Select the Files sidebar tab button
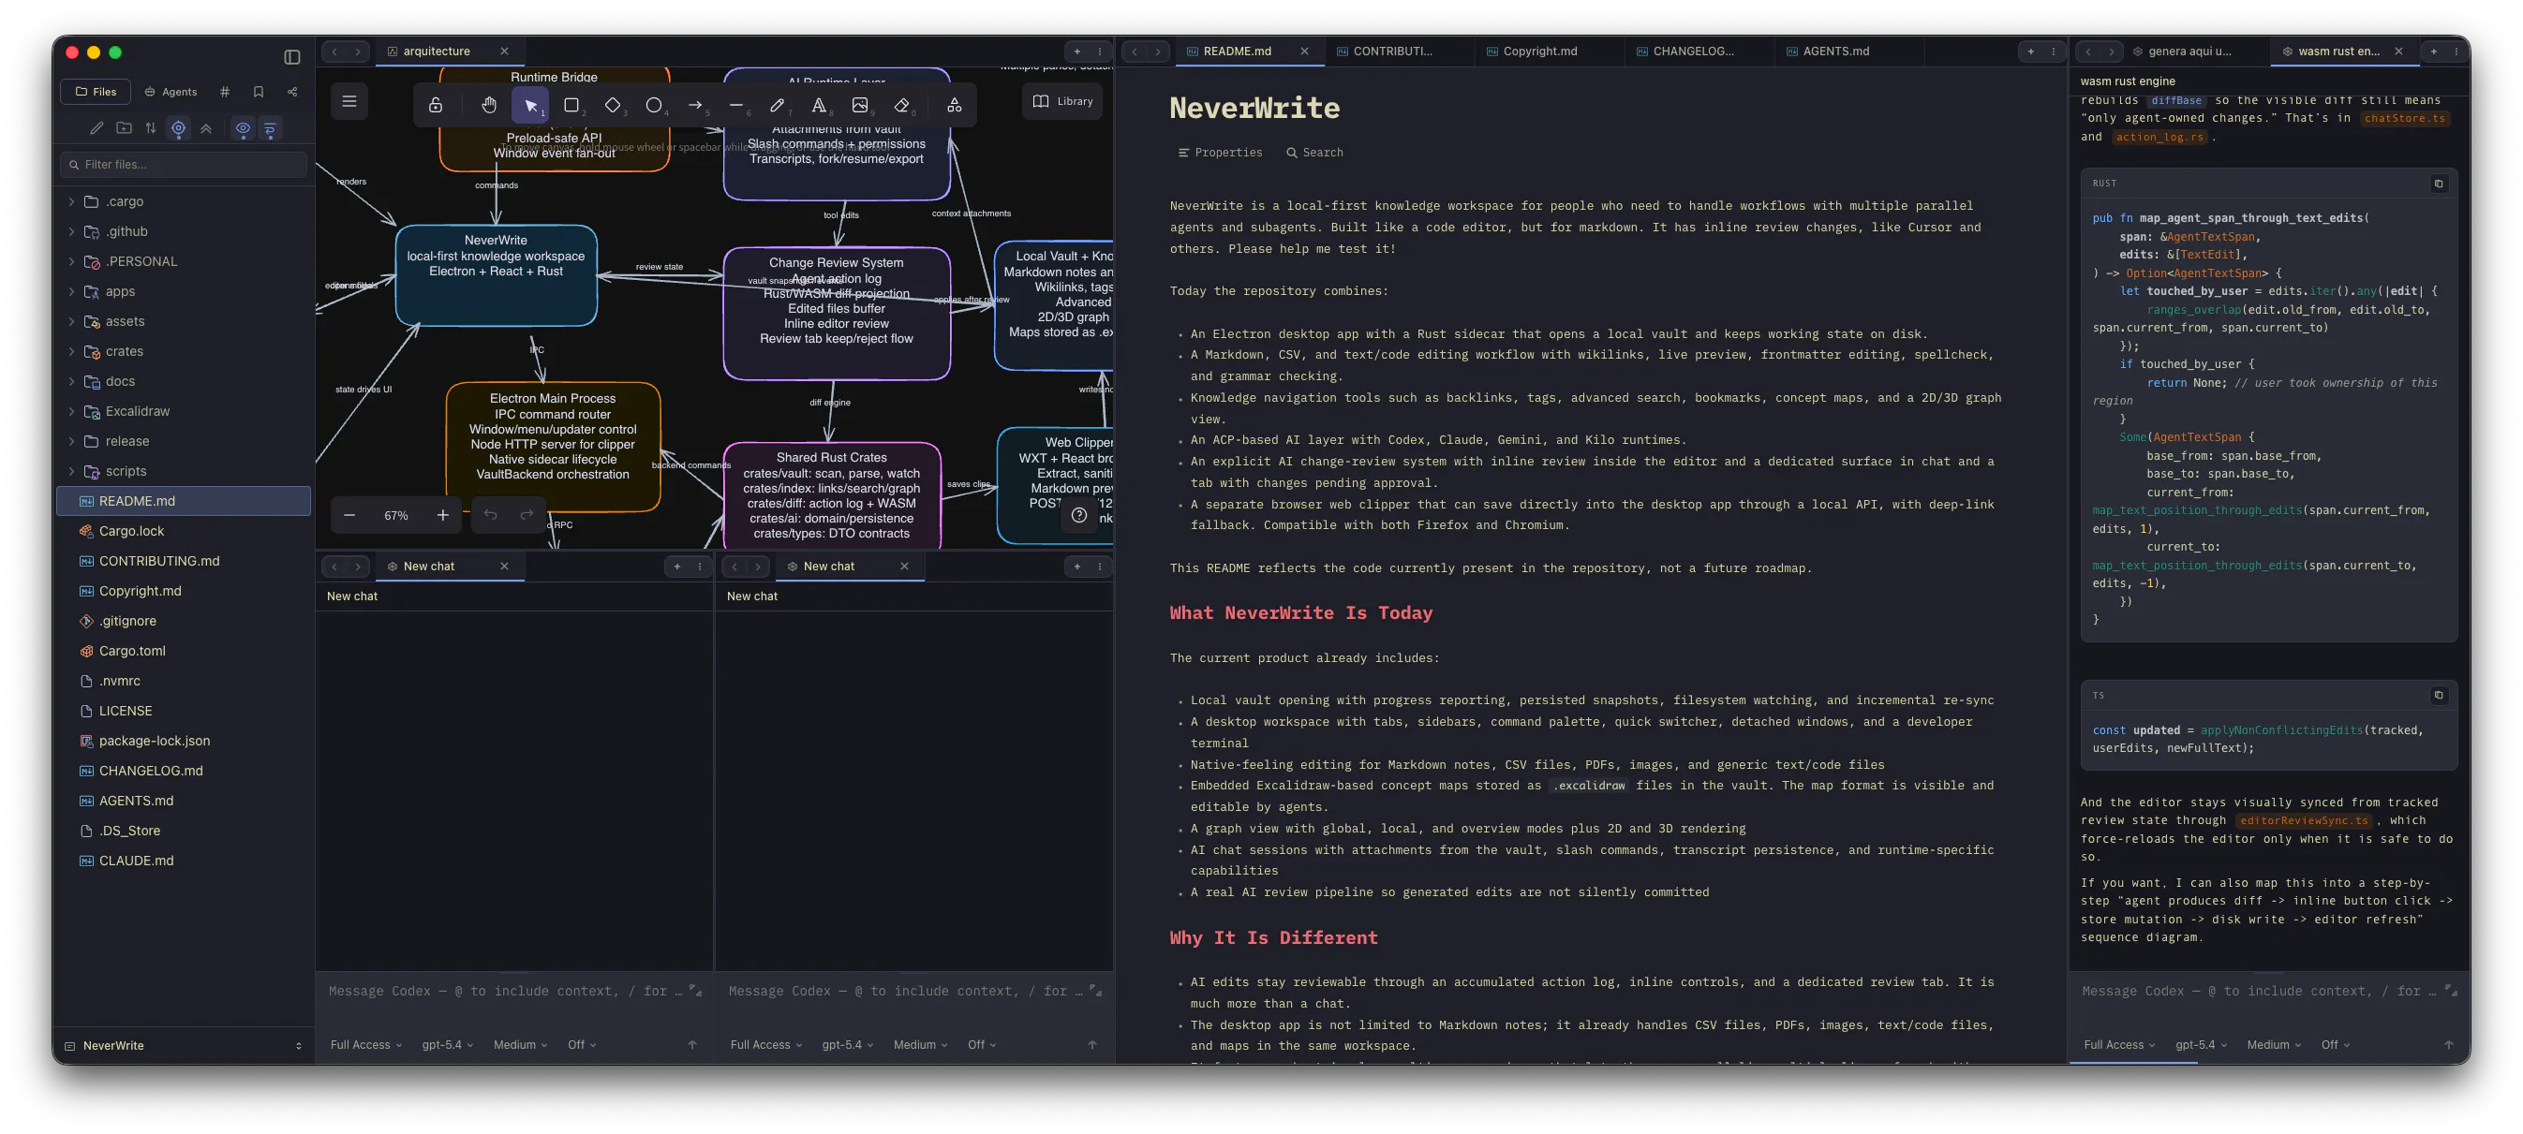Viewport: 2523px width, 1134px height. coord(96,92)
